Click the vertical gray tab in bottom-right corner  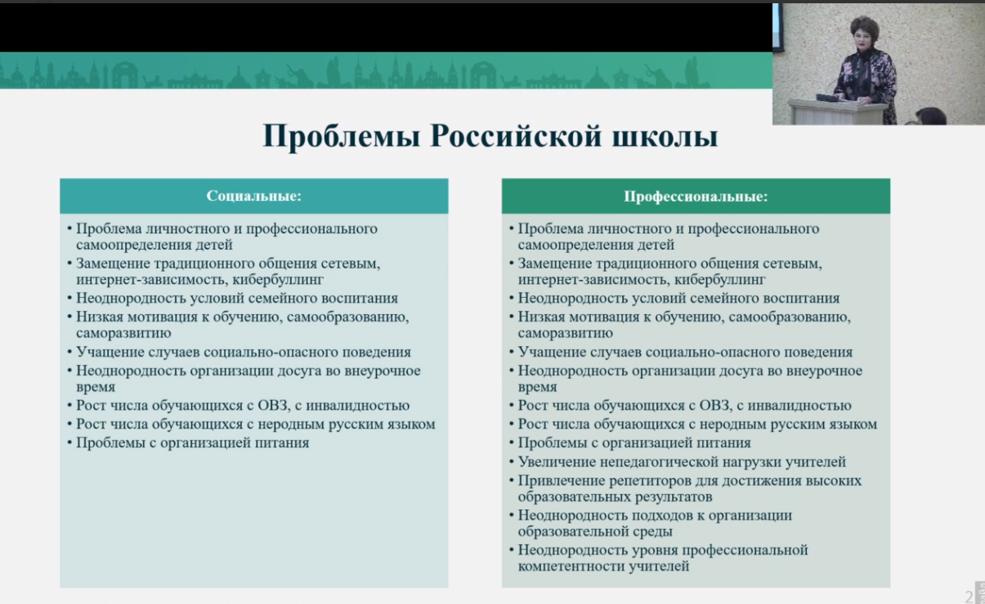point(979,590)
